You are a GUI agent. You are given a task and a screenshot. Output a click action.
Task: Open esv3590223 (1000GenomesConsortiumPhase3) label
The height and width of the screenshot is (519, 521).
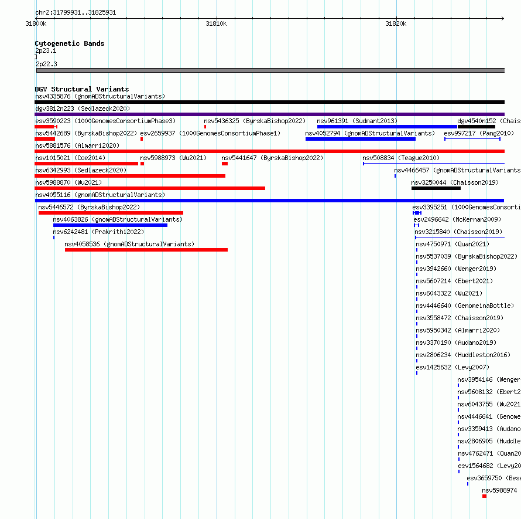coord(105,121)
